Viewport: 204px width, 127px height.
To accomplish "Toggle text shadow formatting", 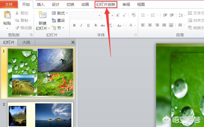I will click(96, 25).
